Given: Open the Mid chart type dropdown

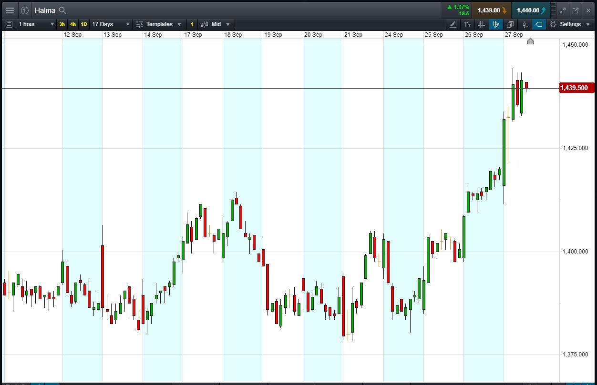Looking at the screenshot, I should (216, 24).
